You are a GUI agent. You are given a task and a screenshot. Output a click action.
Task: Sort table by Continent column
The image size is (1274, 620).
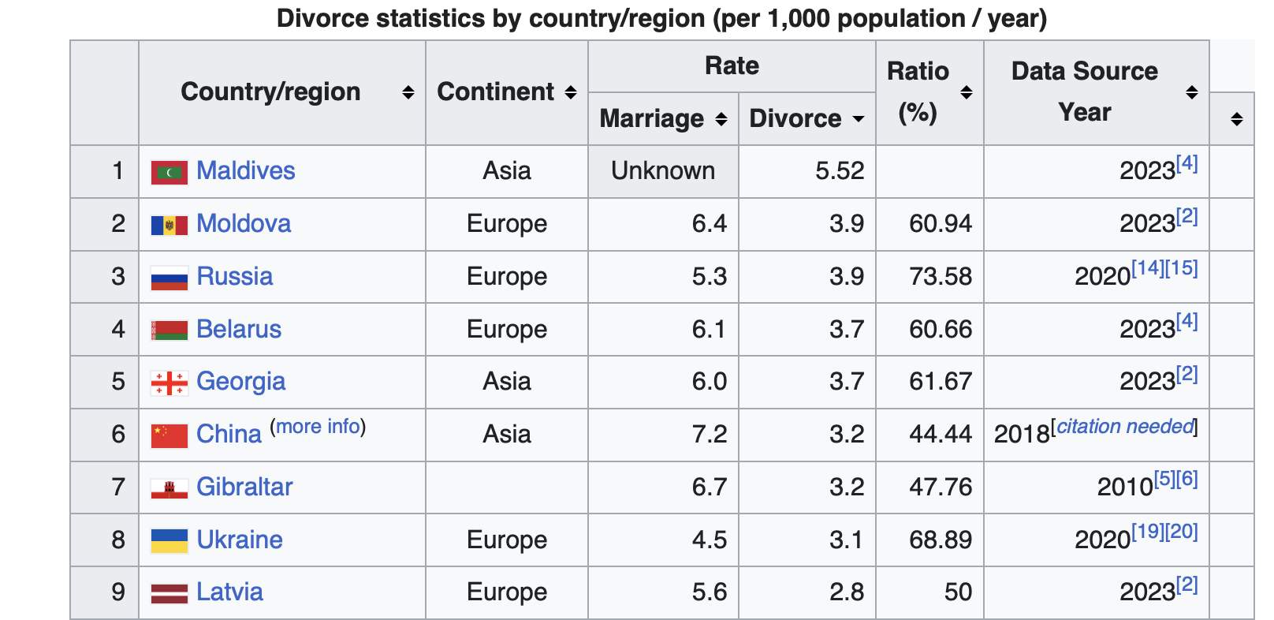click(x=571, y=92)
